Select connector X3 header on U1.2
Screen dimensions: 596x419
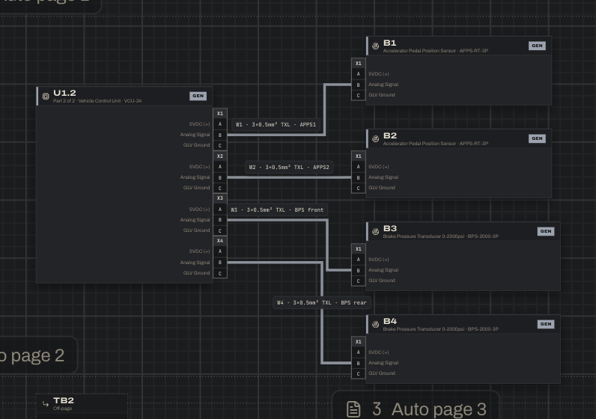click(x=220, y=198)
